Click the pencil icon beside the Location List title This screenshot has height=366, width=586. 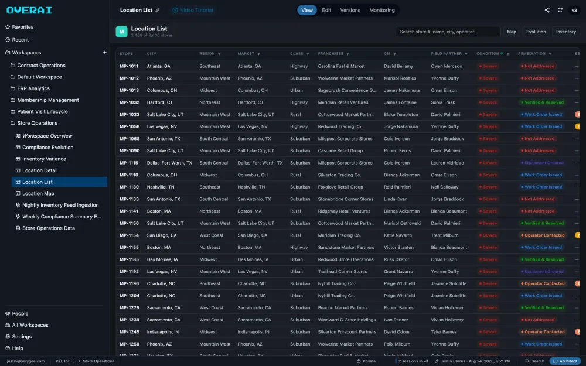(x=157, y=10)
